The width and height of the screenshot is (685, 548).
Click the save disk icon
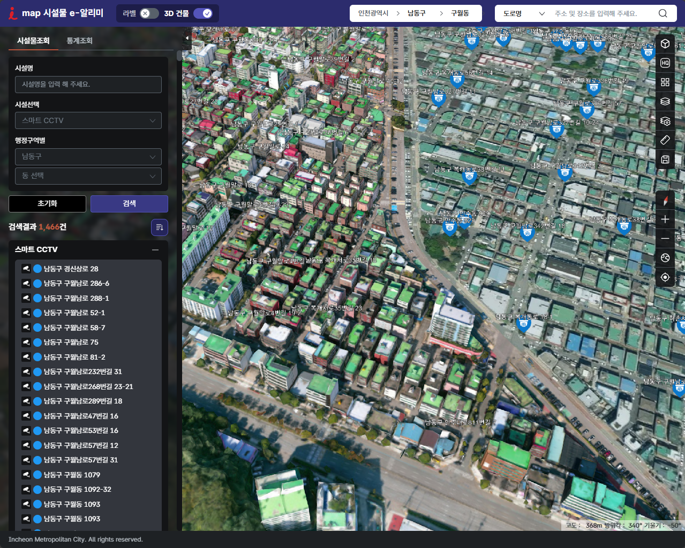(665, 159)
